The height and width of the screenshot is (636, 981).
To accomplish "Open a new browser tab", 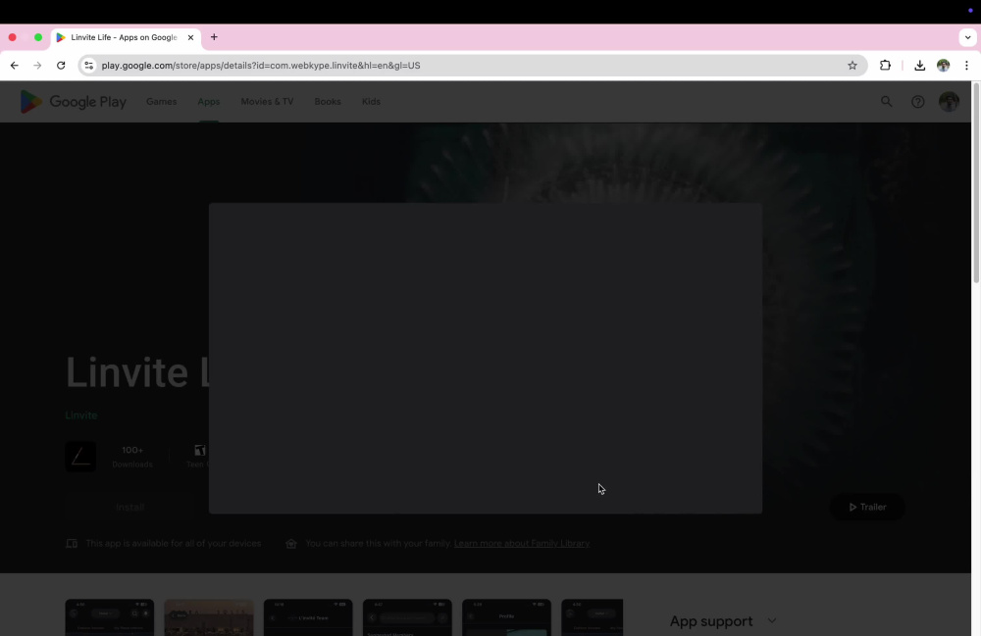I will pos(214,37).
